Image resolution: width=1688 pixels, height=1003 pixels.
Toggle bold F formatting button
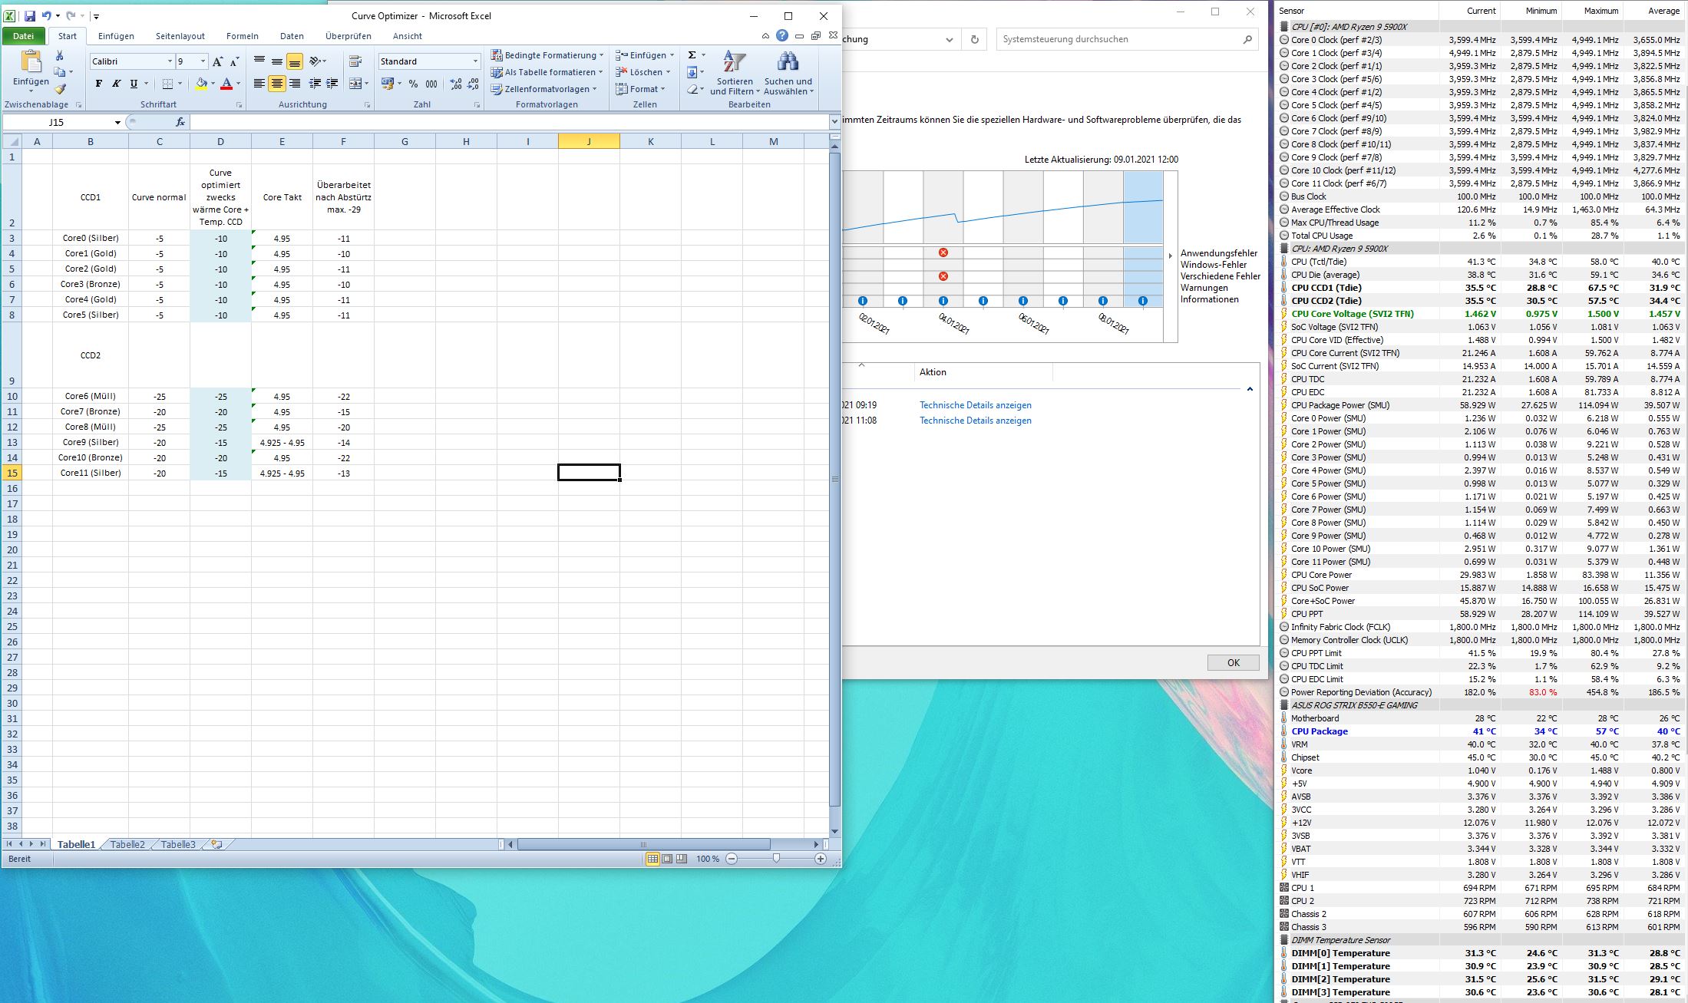pos(98,84)
